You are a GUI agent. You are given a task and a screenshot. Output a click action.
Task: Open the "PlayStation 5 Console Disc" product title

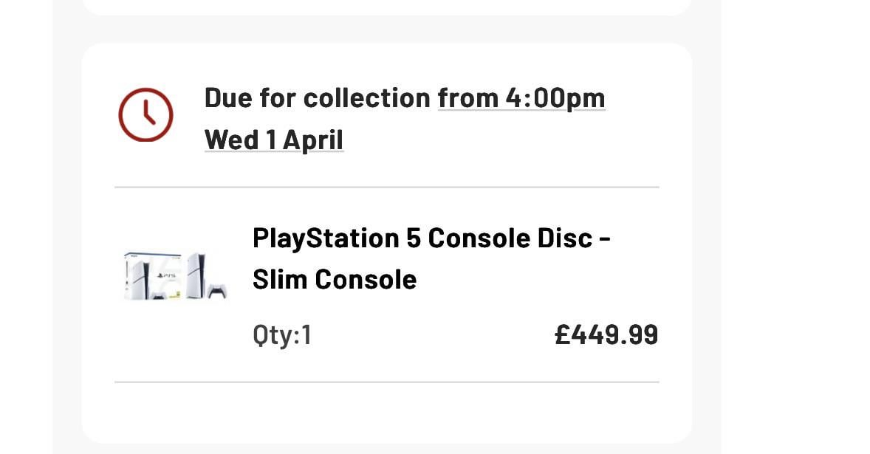pos(431,238)
